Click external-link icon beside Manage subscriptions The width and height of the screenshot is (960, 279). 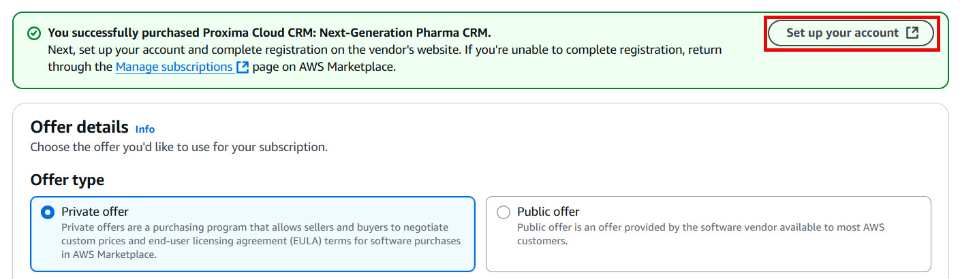coord(243,67)
